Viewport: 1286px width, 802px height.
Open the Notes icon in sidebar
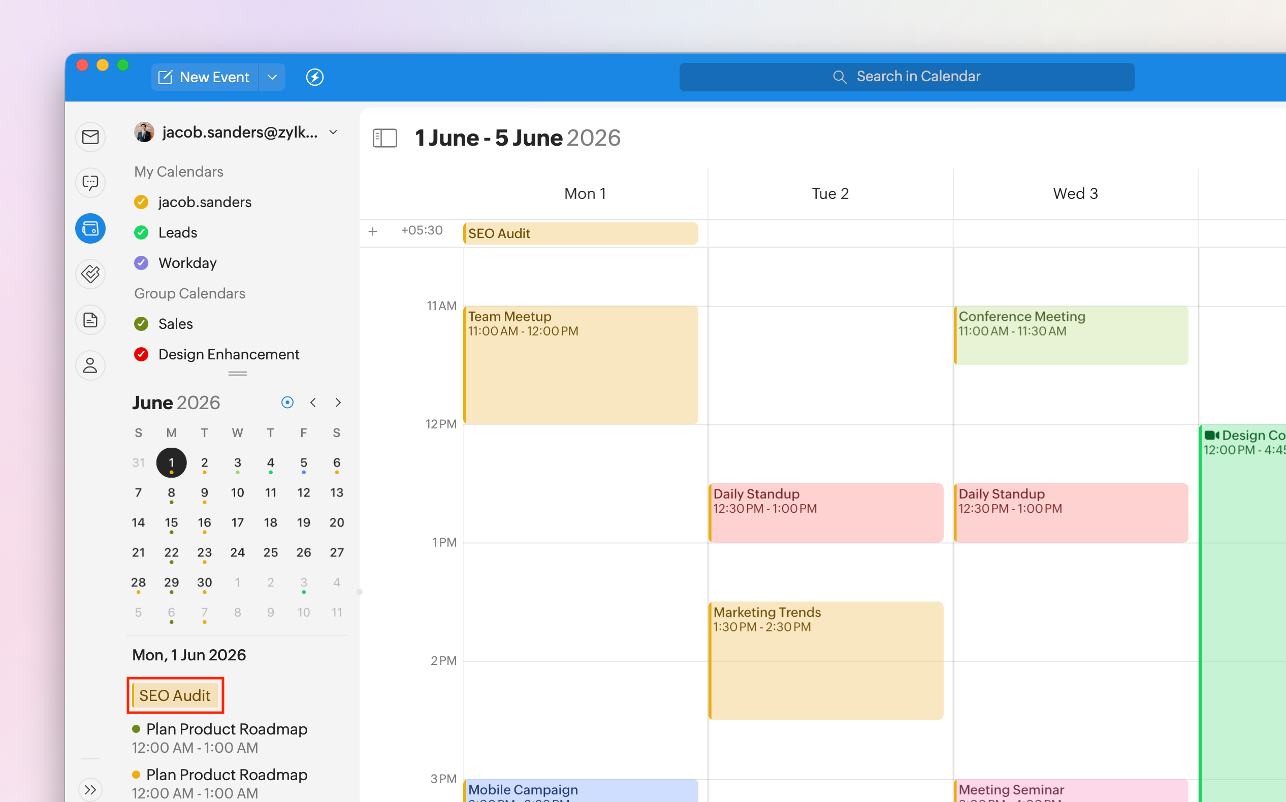tap(90, 320)
